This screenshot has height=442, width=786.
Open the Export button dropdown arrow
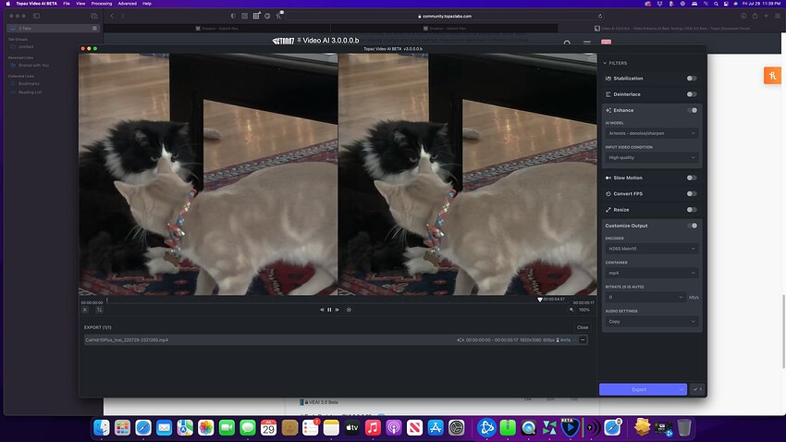coord(682,389)
